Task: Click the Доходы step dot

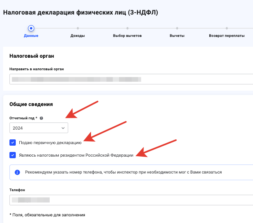Action: tap(78, 28)
